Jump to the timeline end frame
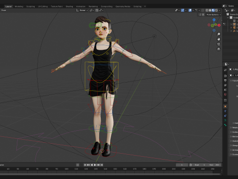The image size is (238, 179). [x=102, y=165]
